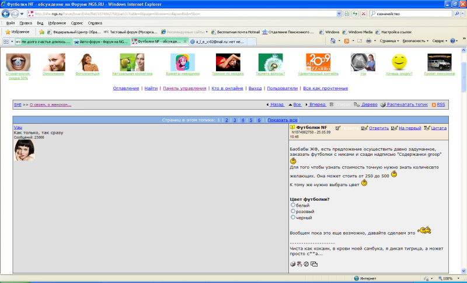
Task: Click the Quick Tabs grid icon
Action: (6, 41)
